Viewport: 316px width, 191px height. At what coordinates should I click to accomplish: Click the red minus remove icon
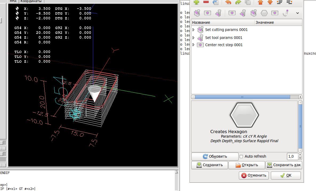pyautogui.click(x=206, y=2)
